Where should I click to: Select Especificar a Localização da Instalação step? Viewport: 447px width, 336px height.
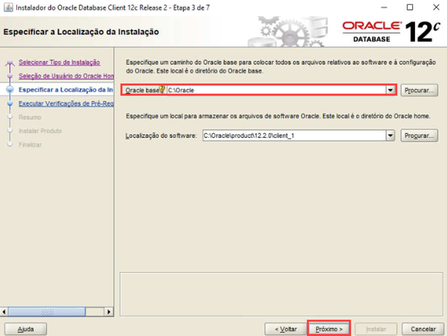click(x=66, y=90)
